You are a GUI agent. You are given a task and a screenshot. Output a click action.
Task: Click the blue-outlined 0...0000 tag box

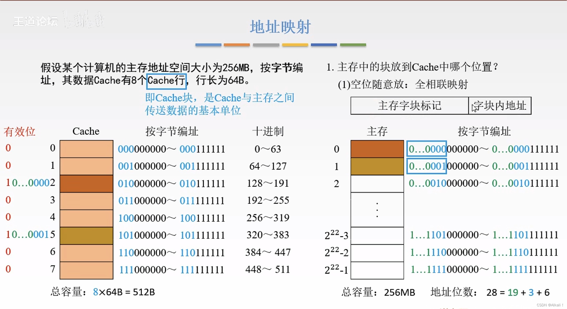[427, 149]
